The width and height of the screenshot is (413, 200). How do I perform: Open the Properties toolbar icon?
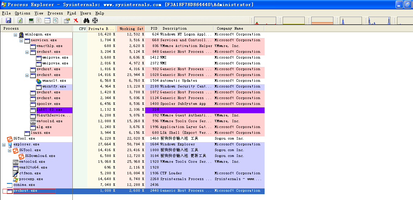point(67,21)
